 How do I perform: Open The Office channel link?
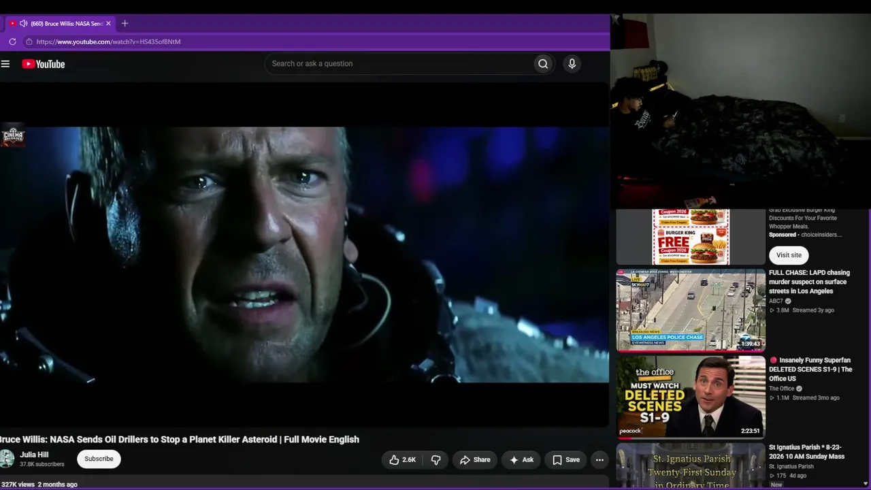[x=781, y=389]
